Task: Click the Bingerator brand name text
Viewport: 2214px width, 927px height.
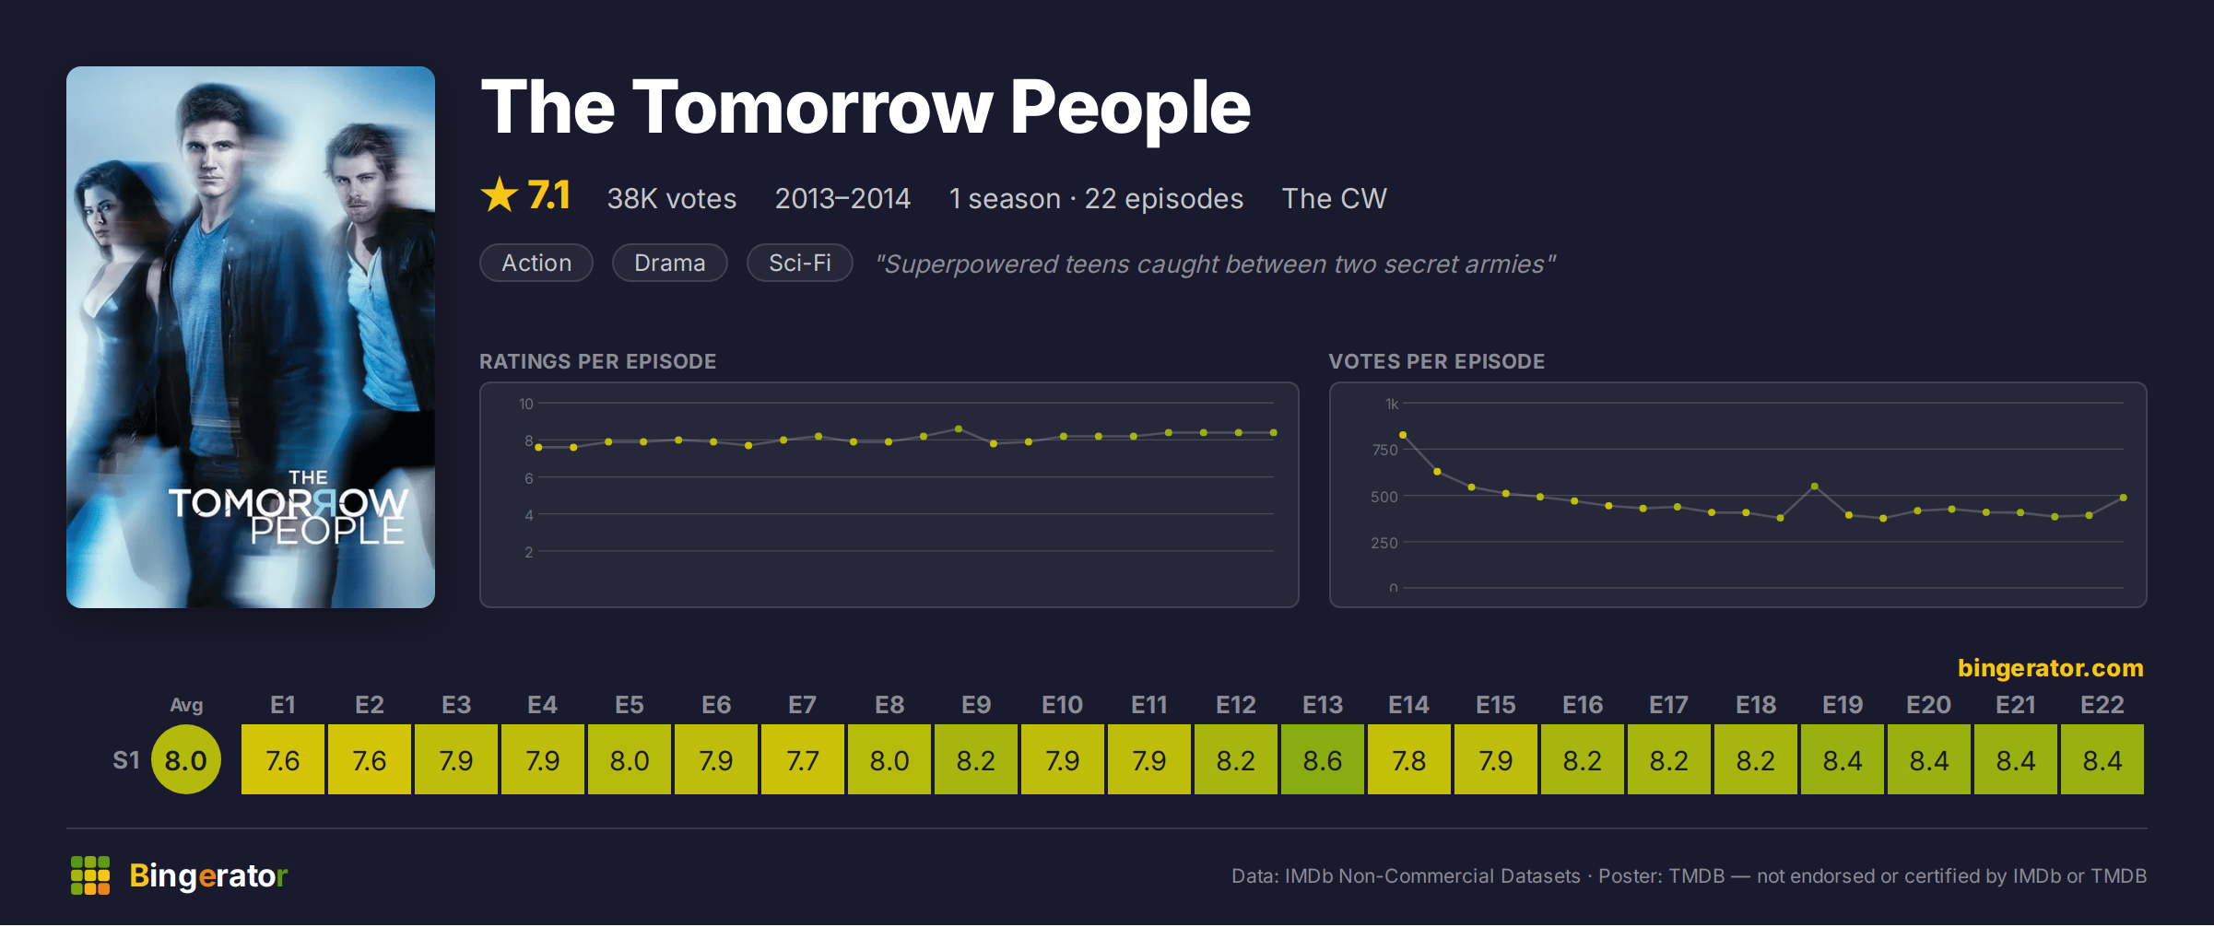Action: coord(208,875)
